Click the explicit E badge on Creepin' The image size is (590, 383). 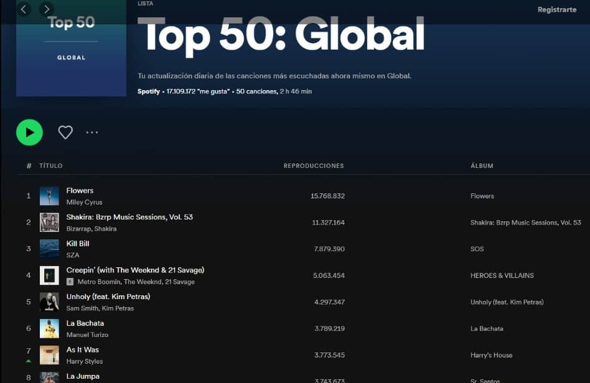tap(70, 282)
